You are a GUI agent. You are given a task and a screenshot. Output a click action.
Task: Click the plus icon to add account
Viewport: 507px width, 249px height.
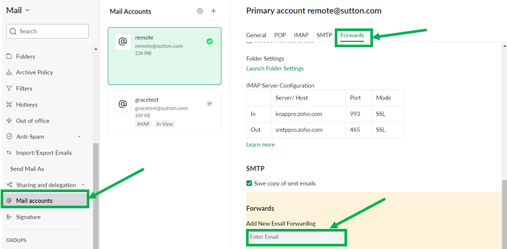(214, 11)
